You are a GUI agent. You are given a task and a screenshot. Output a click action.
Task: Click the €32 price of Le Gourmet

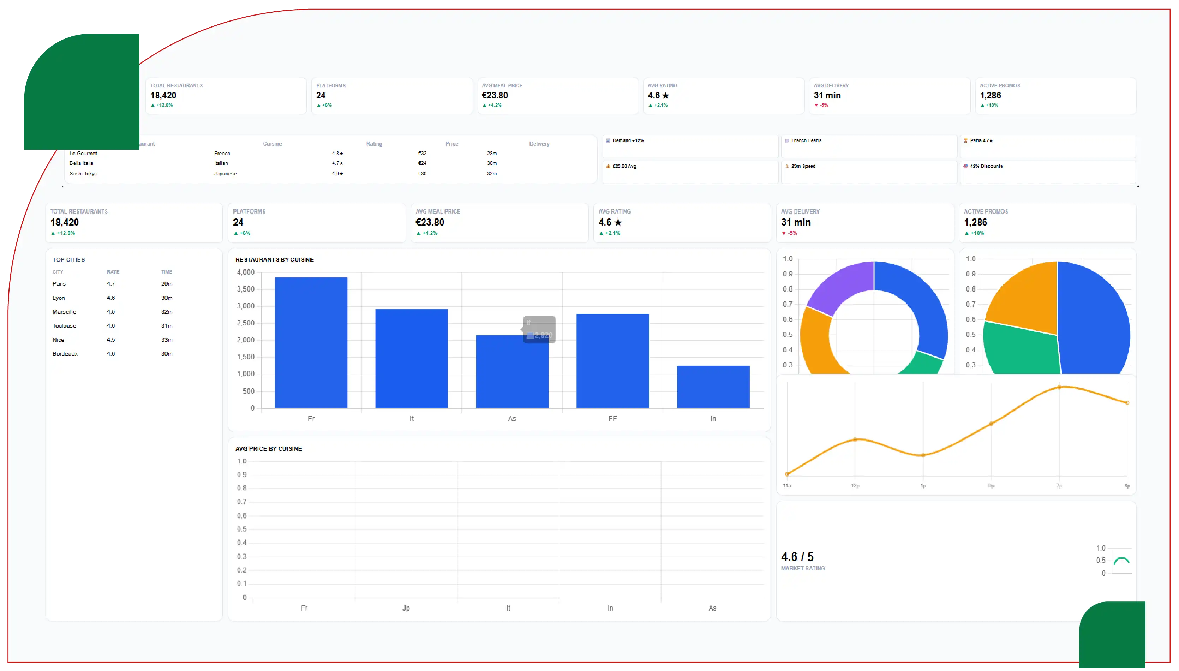point(422,154)
